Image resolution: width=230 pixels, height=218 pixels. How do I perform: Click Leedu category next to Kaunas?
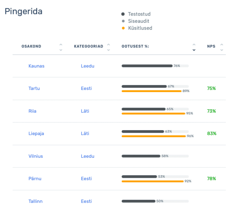87,66
